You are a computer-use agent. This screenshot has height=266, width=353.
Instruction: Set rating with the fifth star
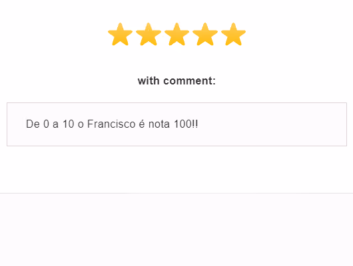(x=234, y=34)
